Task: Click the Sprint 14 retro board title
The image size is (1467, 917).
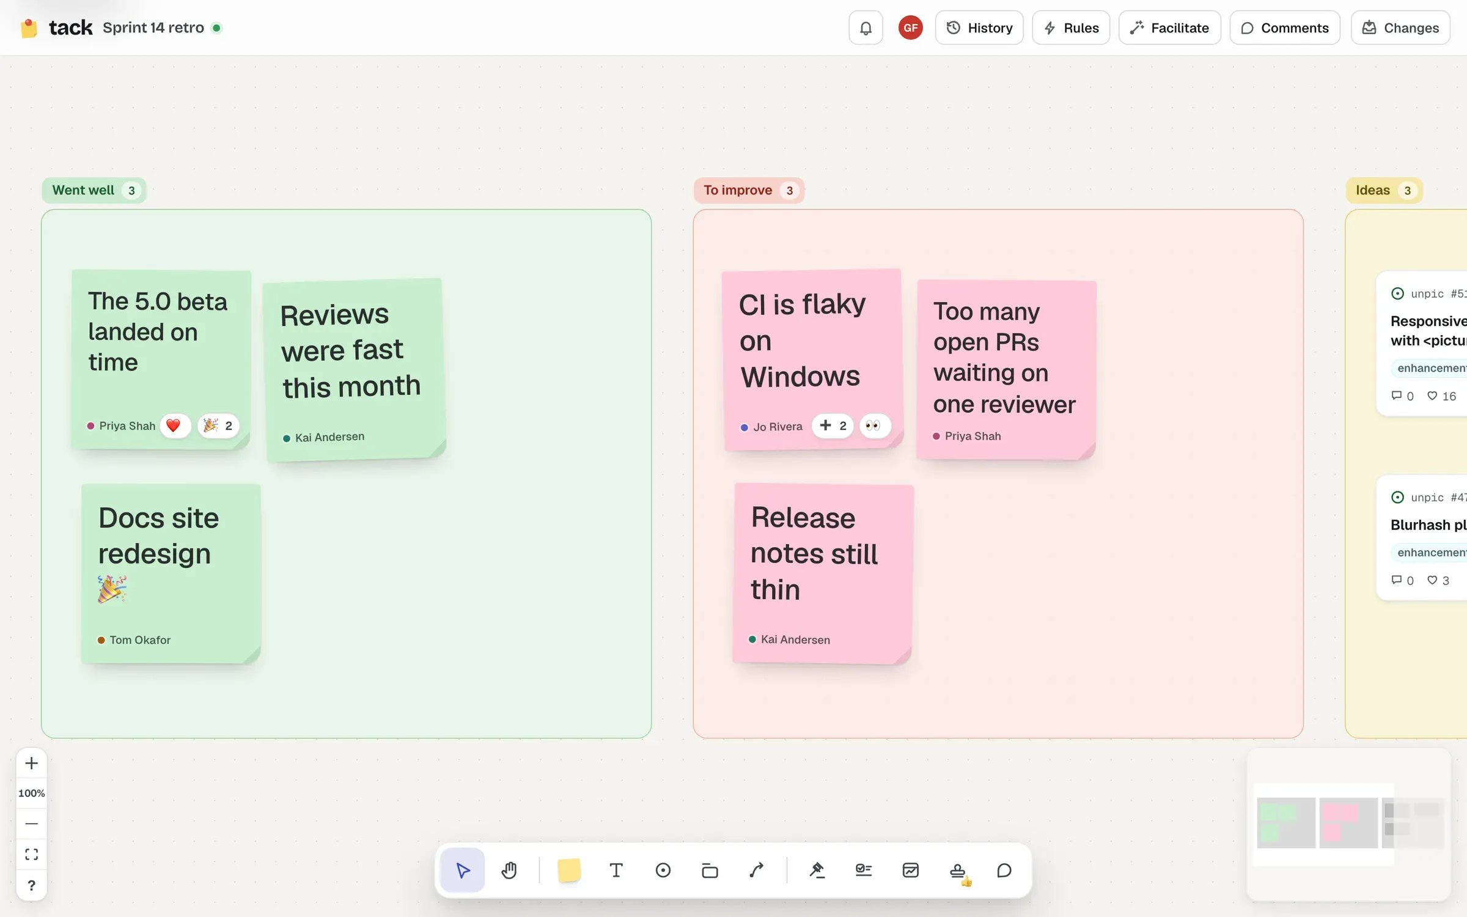Action: click(153, 28)
